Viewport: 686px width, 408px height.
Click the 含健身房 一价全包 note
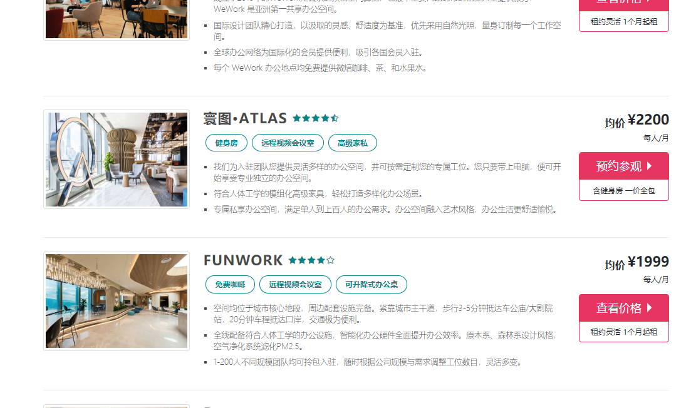coord(624,190)
